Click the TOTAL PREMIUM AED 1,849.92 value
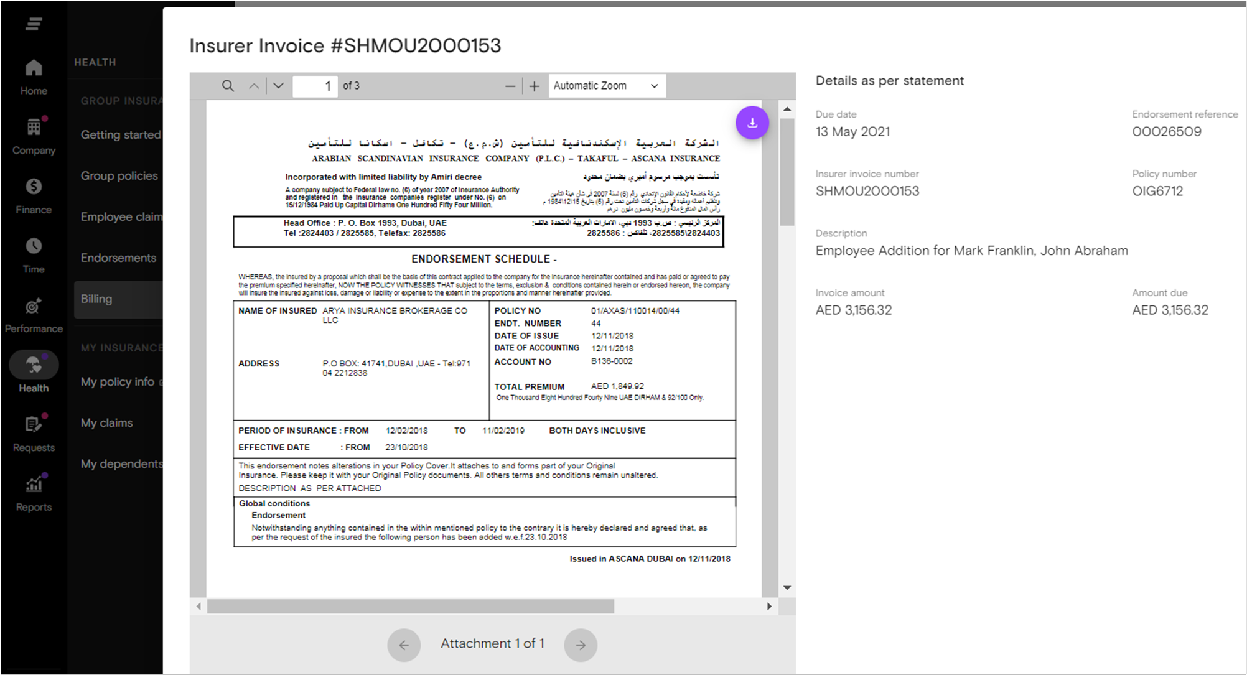1247x675 pixels. [x=617, y=386]
